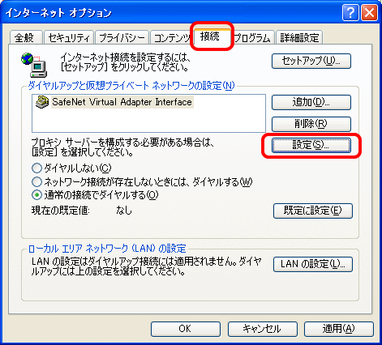Switch to the プライバシー tab
This screenshot has width=382, height=345.
[122, 37]
